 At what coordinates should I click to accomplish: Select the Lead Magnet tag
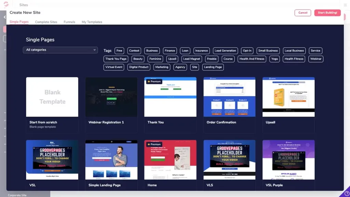(191, 59)
